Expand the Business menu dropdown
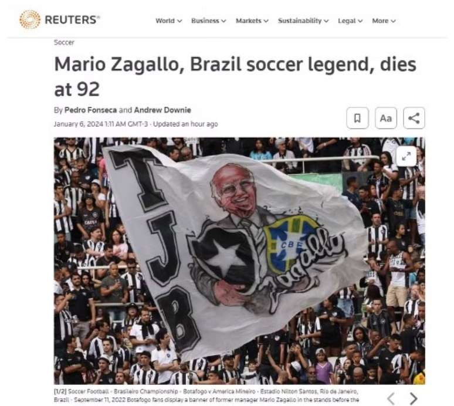 (208, 21)
